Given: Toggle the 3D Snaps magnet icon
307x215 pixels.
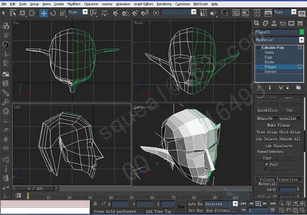Looking at the screenshot, I should (x=115, y=13).
